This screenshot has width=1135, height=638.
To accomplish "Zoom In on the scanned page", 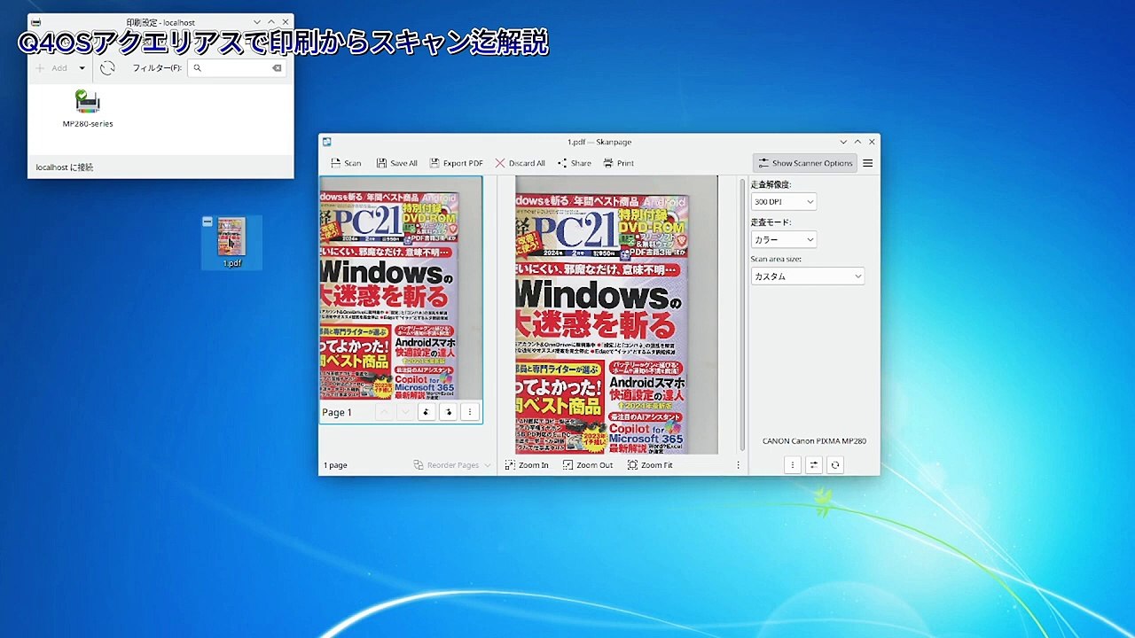I will pyautogui.click(x=527, y=465).
